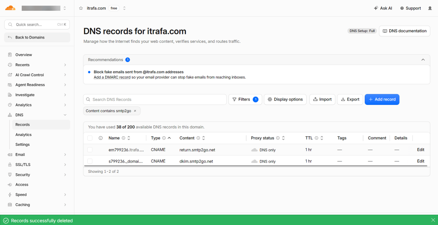Go to Overview in sidebar
Viewport: 438px width, 225px height.
click(x=37, y=55)
